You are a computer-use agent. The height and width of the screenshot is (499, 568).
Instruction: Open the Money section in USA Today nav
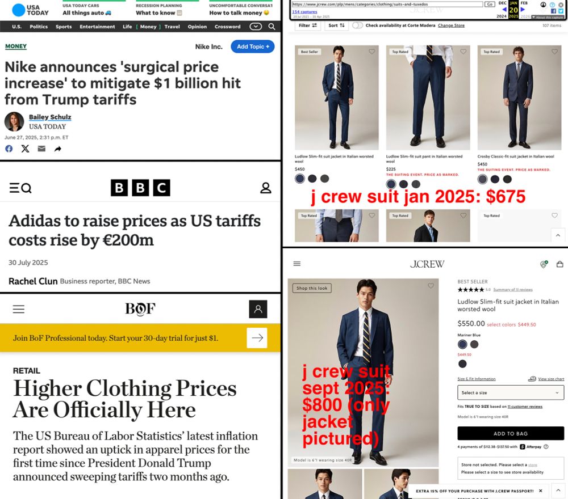148,27
